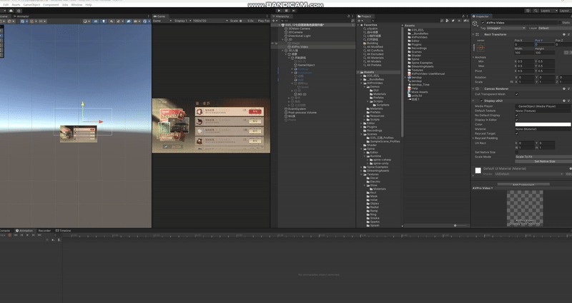Viewport: 572px width, 303px height.
Task: Collapse the Favorites section in Project
Action: click(359, 25)
